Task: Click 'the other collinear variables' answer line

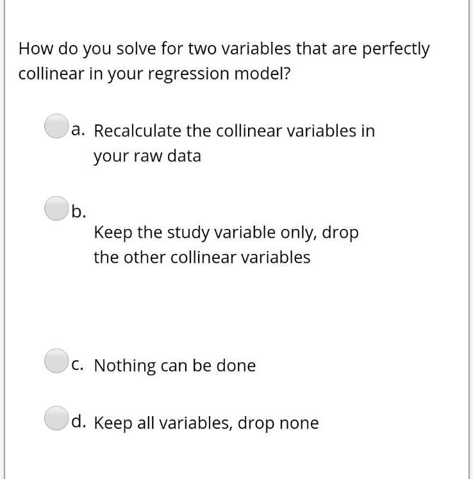Action: 202,257
